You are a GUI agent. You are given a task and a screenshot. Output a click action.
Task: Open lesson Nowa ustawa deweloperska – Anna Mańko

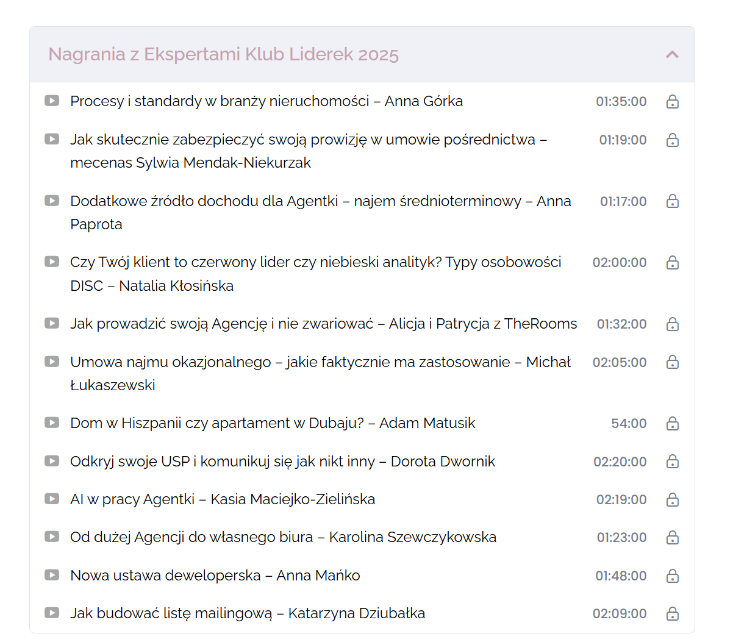pyautogui.click(x=215, y=576)
